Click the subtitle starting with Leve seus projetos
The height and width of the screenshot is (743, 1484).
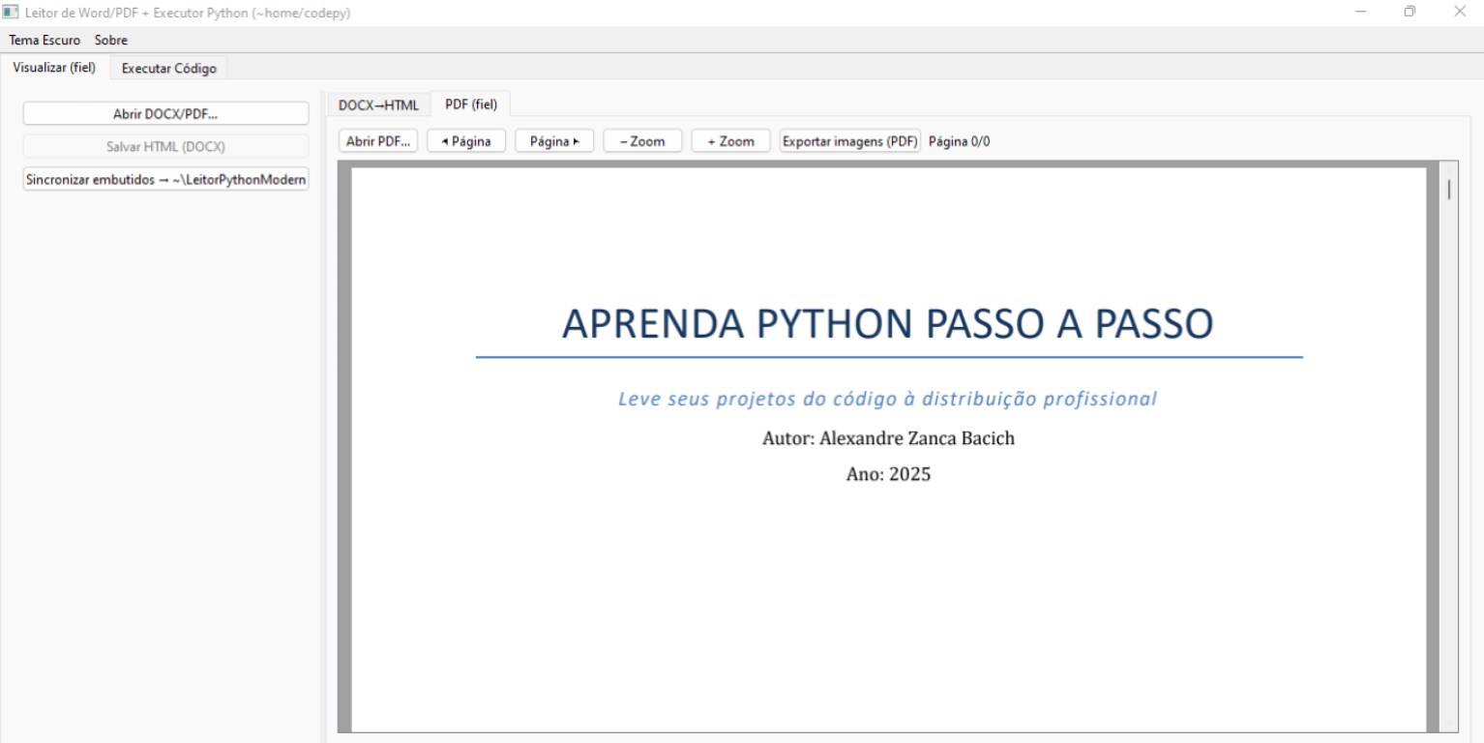coord(887,399)
